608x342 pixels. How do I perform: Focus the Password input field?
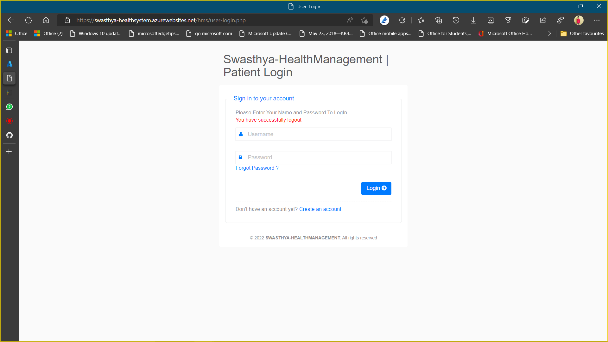(313, 158)
